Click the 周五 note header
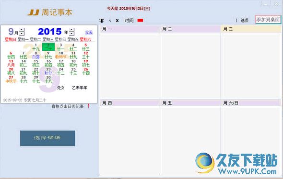This screenshot has height=179, width=283. (190, 103)
